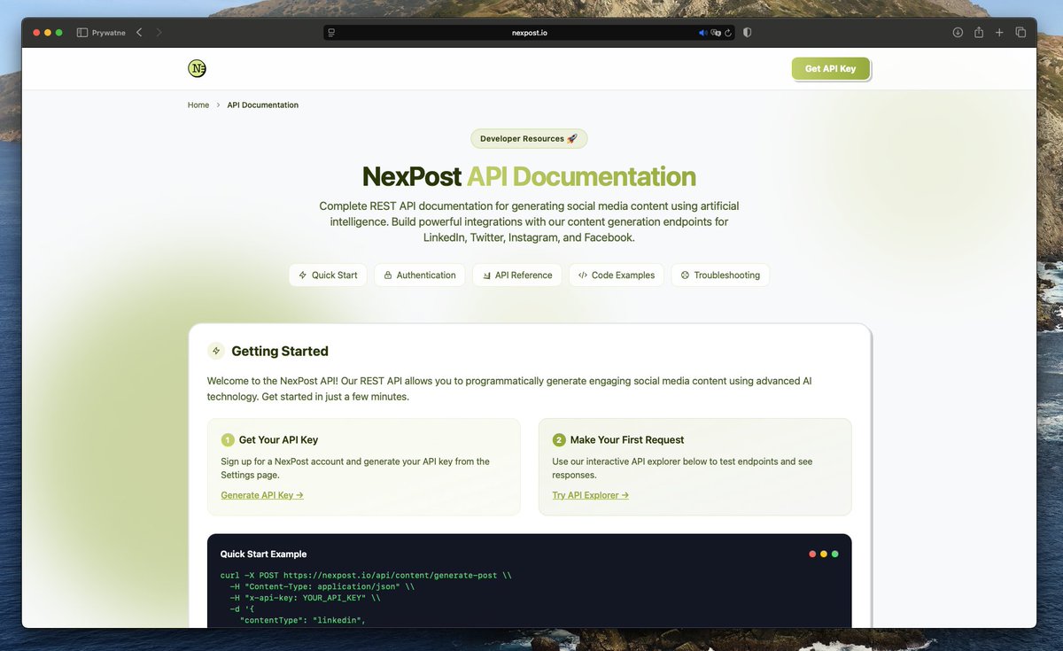Image resolution: width=1063 pixels, height=651 pixels.
Task: Click the Make Your First Request heading
Action: coord(627,440)
